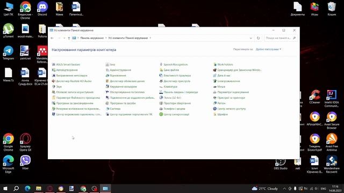Select Telegram desktop shortcut
344x193 pixels.
9,53
